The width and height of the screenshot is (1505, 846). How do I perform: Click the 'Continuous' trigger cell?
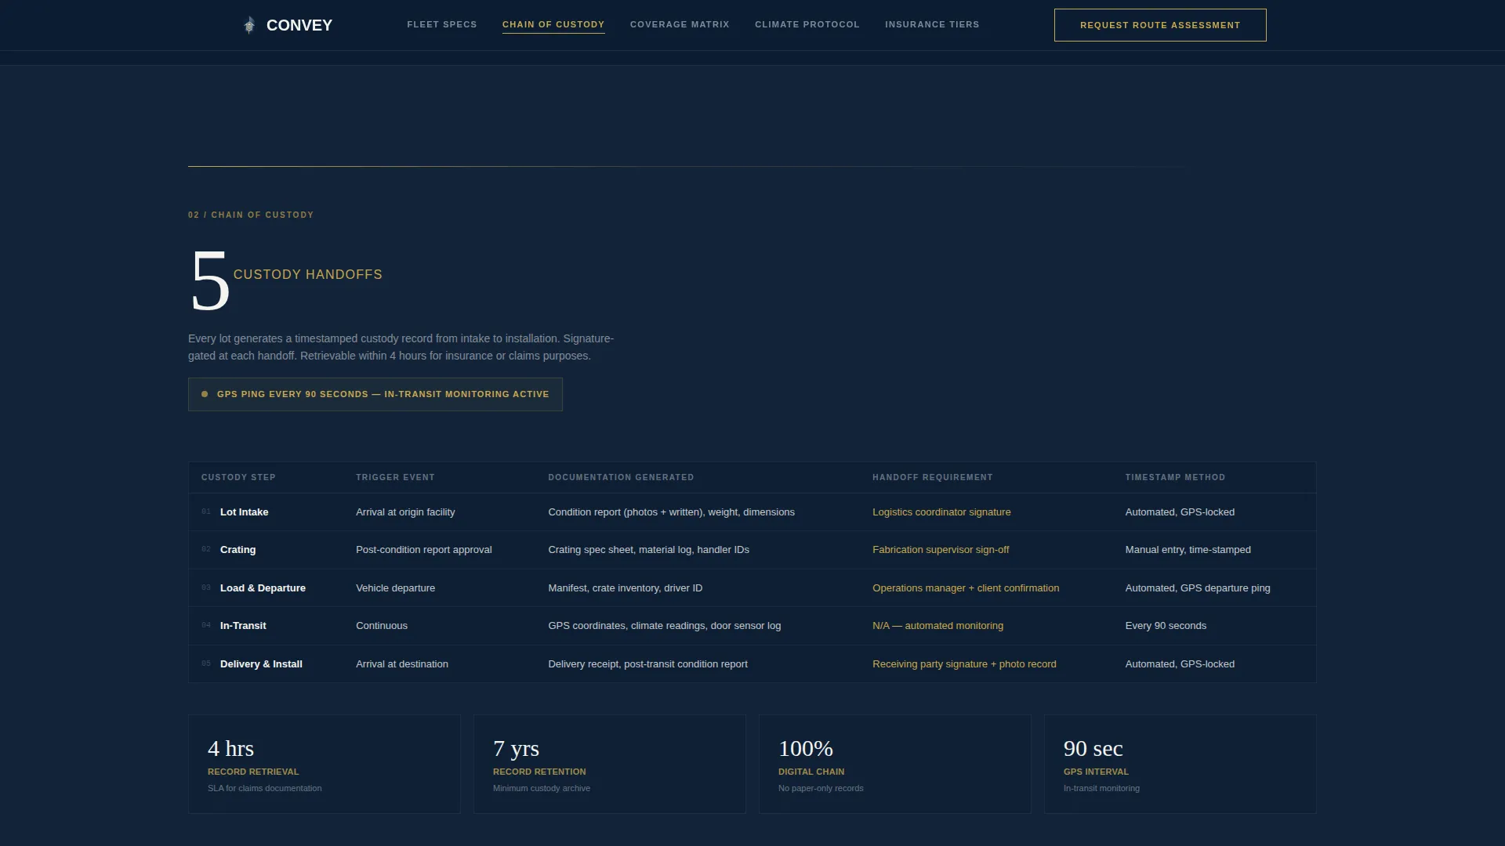point(382,626)
